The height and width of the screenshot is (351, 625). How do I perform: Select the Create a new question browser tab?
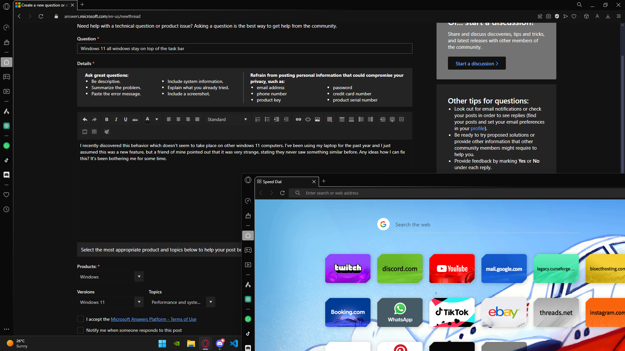click(42, 5)
